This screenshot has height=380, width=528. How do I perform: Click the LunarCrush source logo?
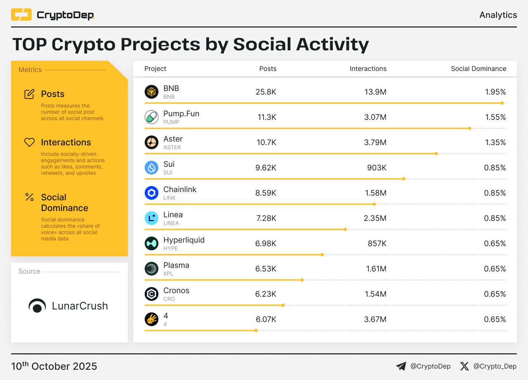coord(68,306)
